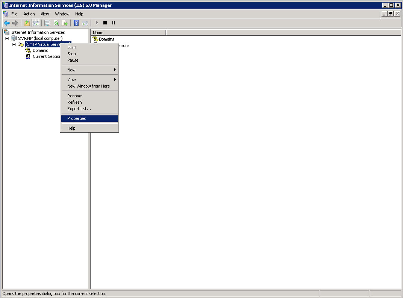Go up one level with folder icon
403x298 pixels.
click(x=27, y=23)
